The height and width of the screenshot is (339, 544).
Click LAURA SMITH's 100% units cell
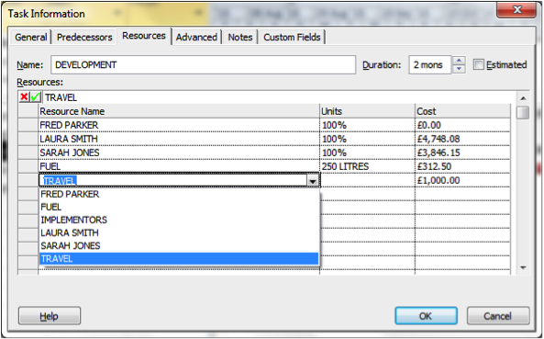[368, 139]
